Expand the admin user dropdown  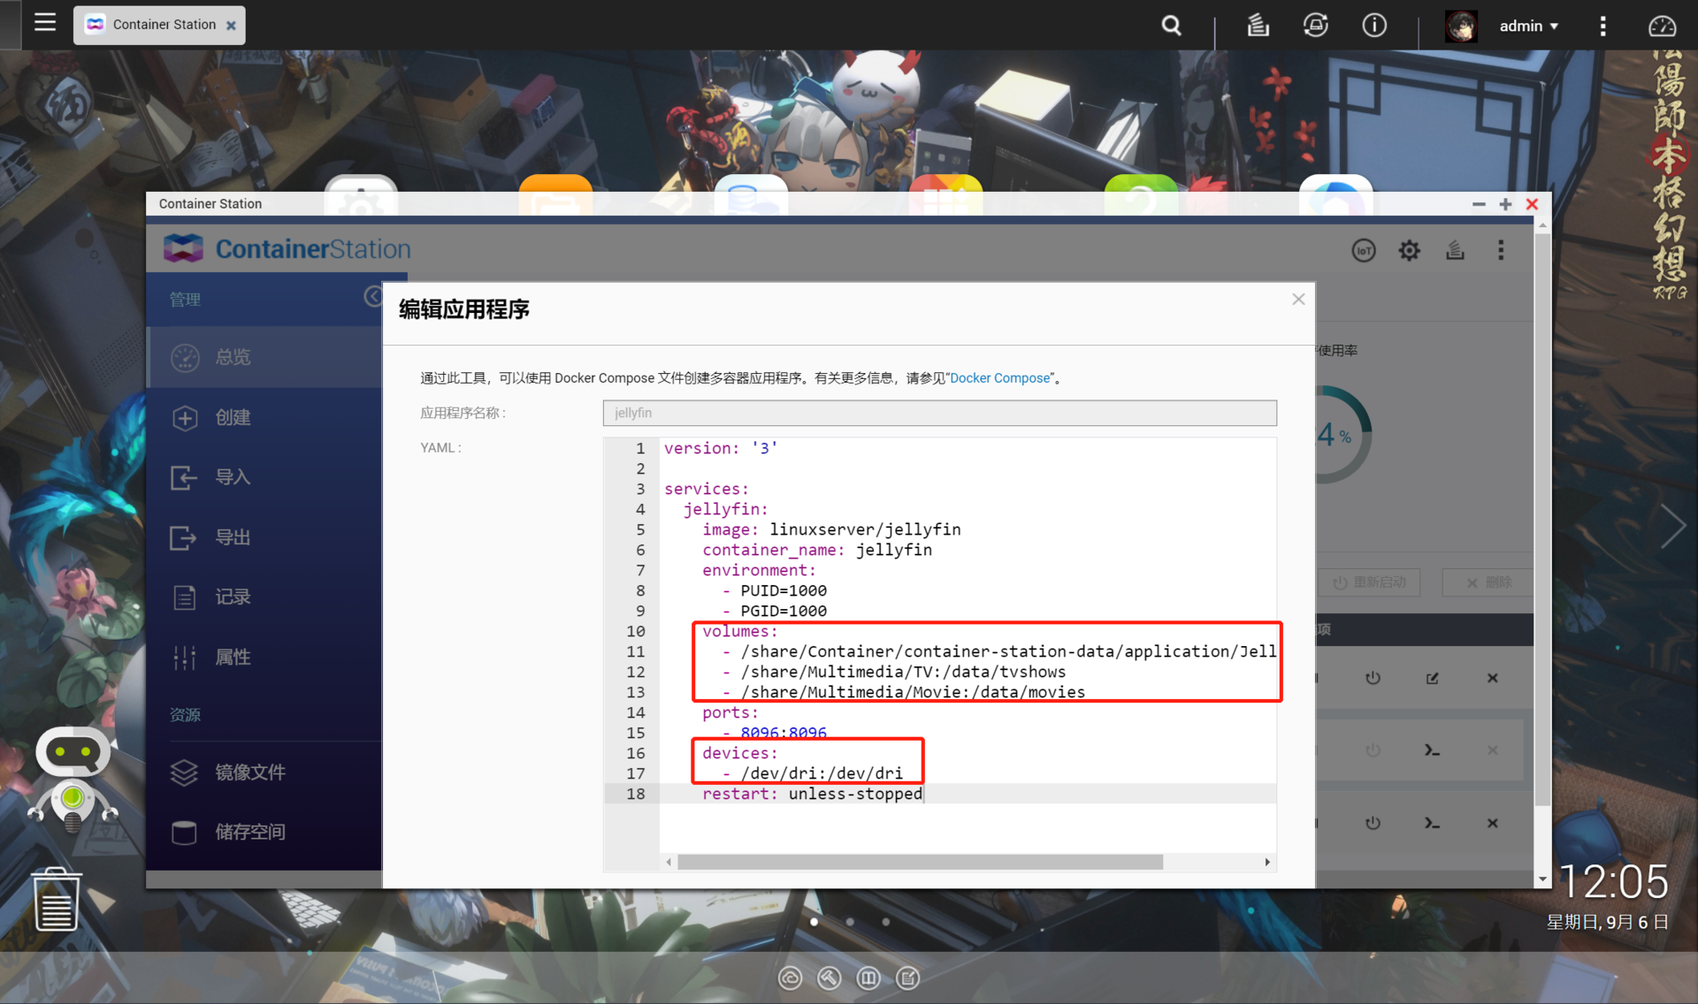pos(1528,26)
